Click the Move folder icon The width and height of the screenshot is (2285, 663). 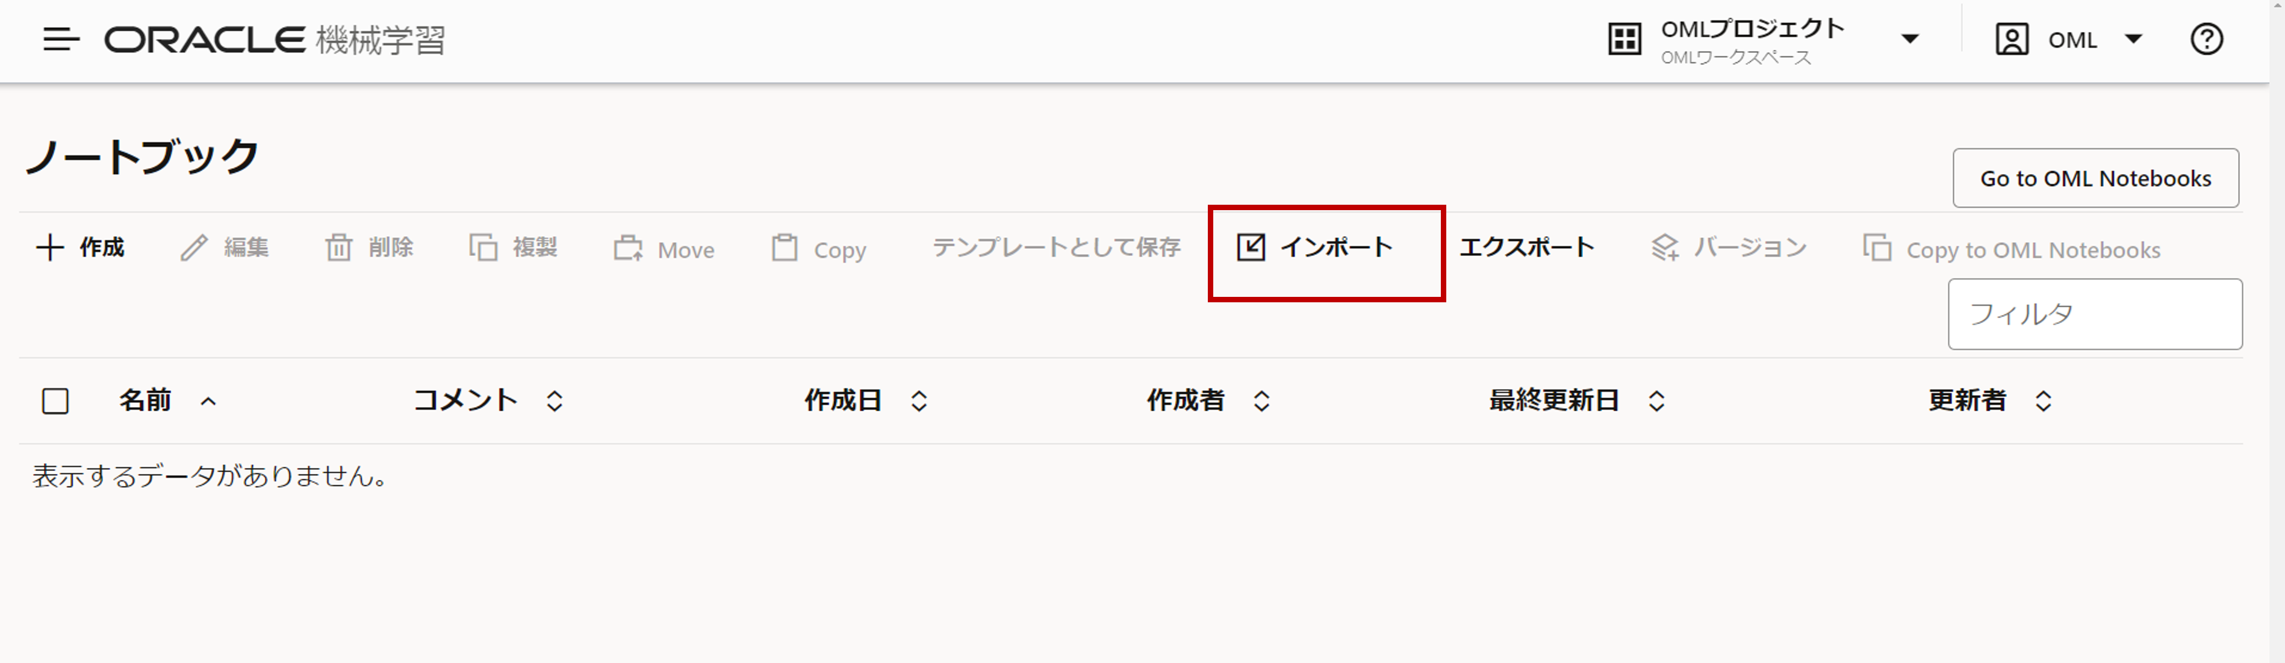tap(628, 249)
